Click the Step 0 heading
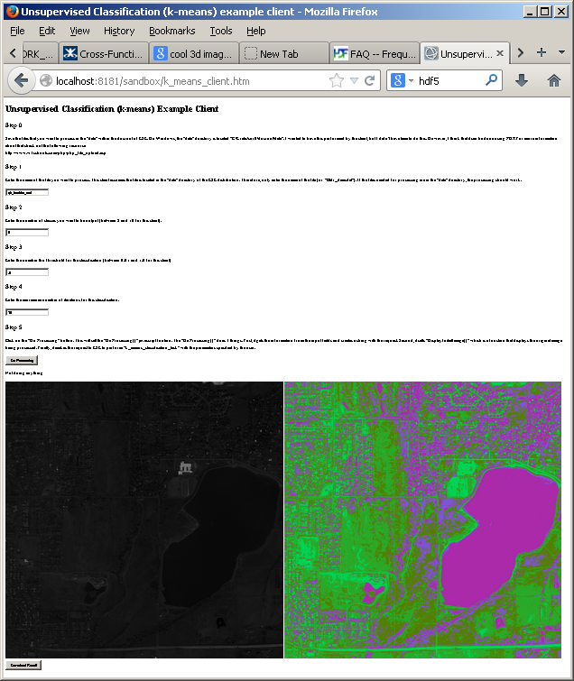Viewport: 574px width, 681px height. (x=14, y=125)
